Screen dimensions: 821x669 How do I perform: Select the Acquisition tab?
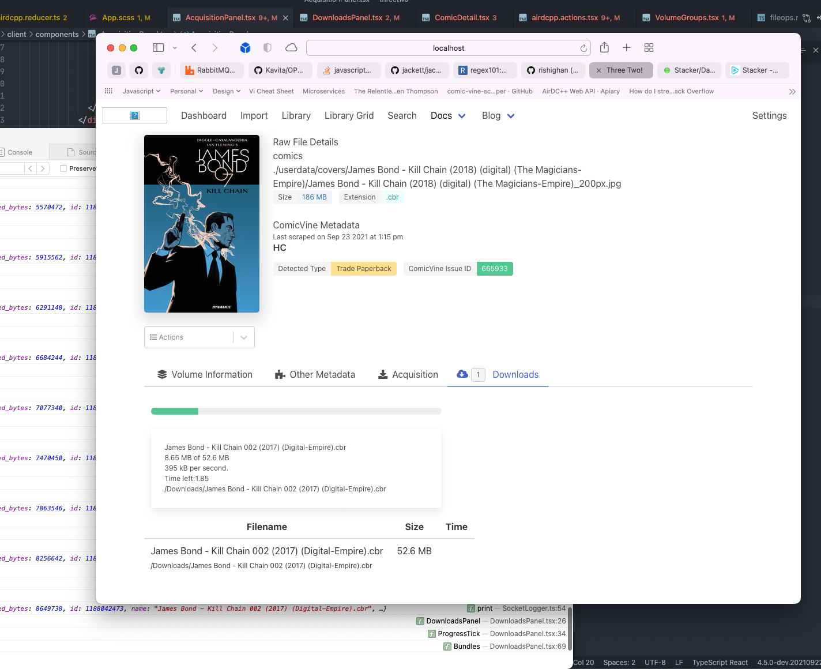(408, 375)
